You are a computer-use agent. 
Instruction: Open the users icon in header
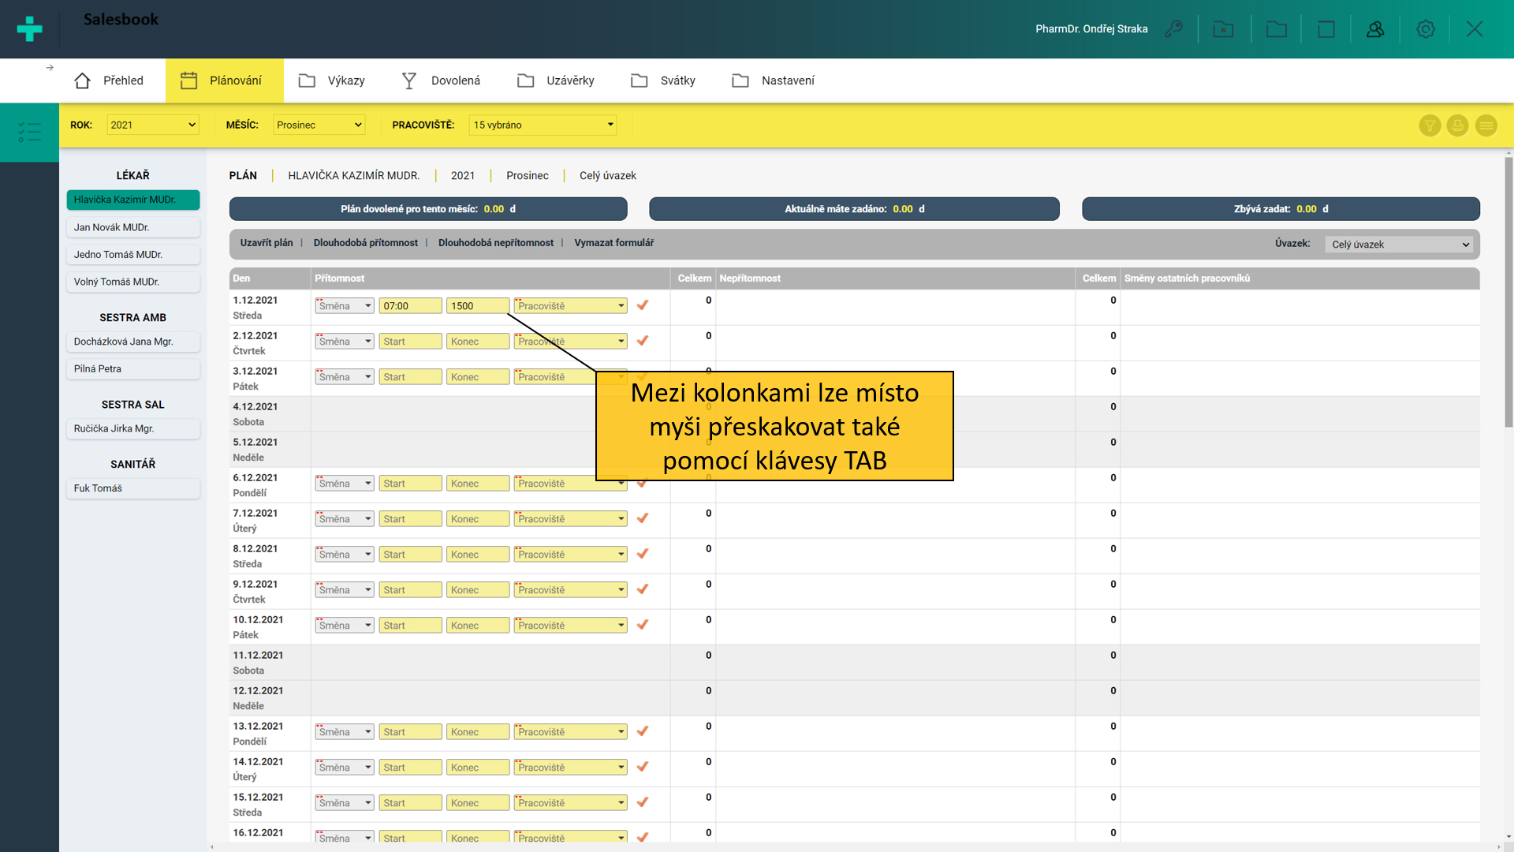1375,29
